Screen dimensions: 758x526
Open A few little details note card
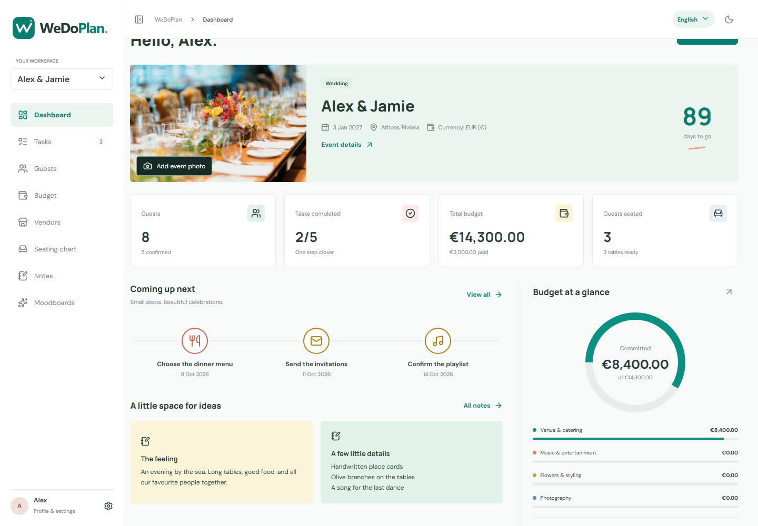tap(412, 462)
